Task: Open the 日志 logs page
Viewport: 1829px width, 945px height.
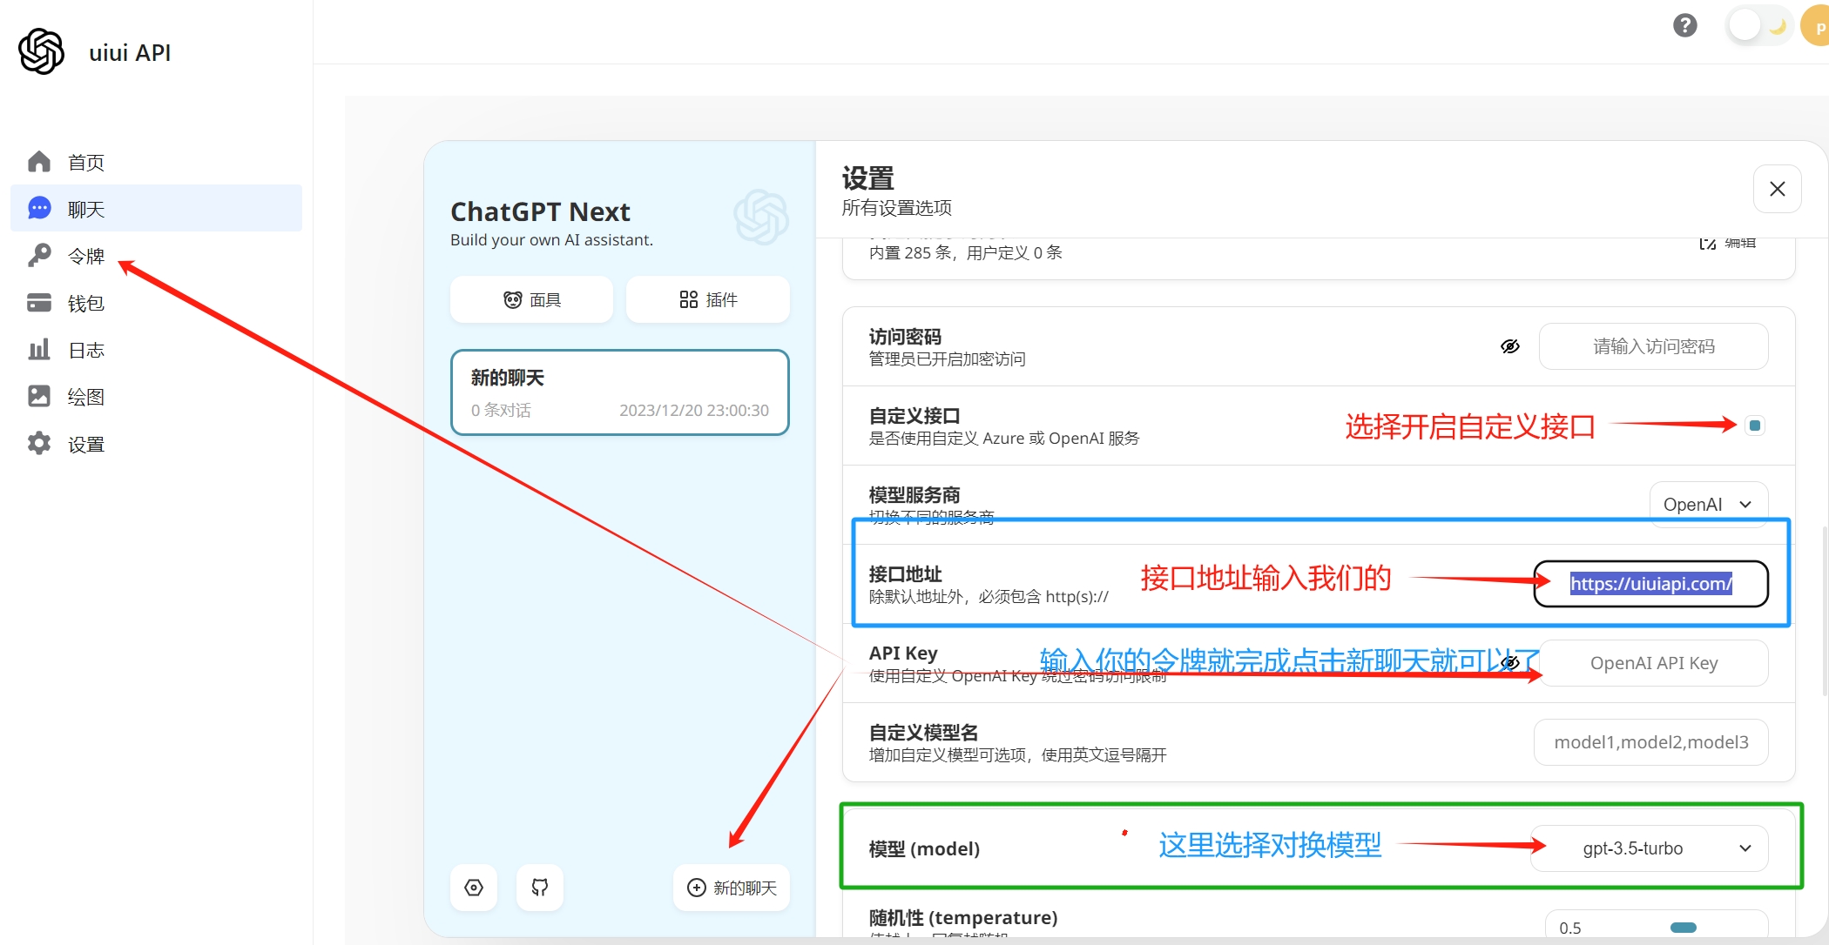Action: tap(156, 350)
